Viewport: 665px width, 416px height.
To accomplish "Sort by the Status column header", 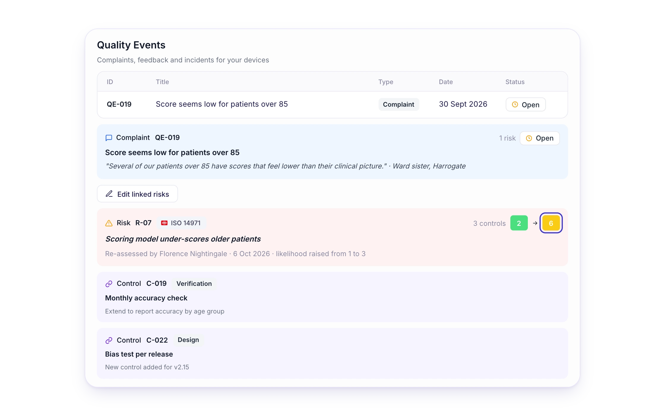I will [x=515, y=82].
